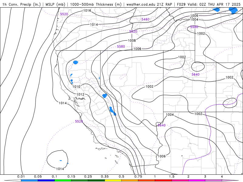The width and height of the screenshot is (243, 182).
Task: Click the 0.5 legend value
Action: [x=122, y=177]
